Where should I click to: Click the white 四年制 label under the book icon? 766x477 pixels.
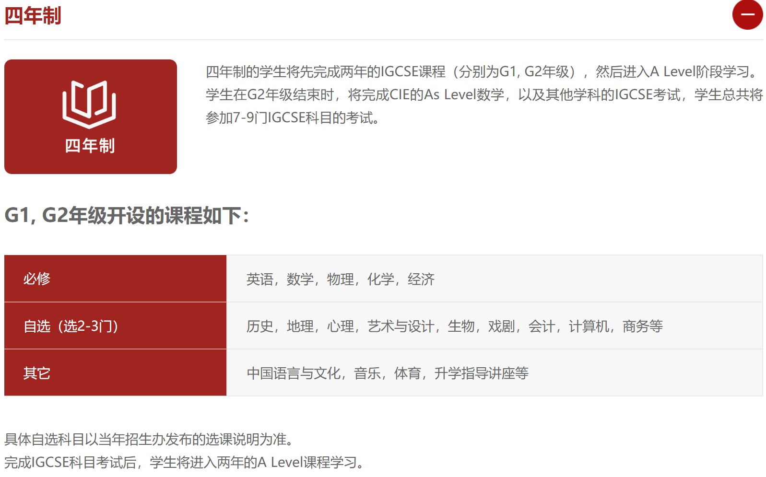(x=90, y=146)
